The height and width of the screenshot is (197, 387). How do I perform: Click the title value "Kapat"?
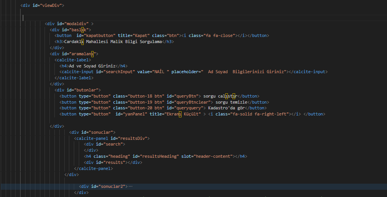point(141,35)
